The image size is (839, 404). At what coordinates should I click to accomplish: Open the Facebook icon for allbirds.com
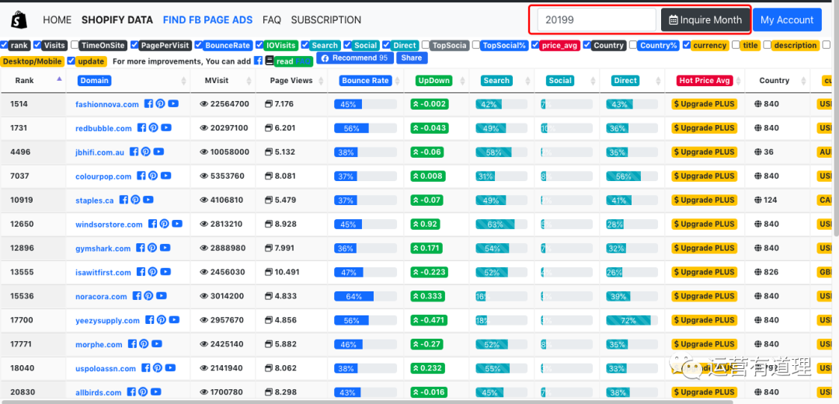(x=131, y=393)
